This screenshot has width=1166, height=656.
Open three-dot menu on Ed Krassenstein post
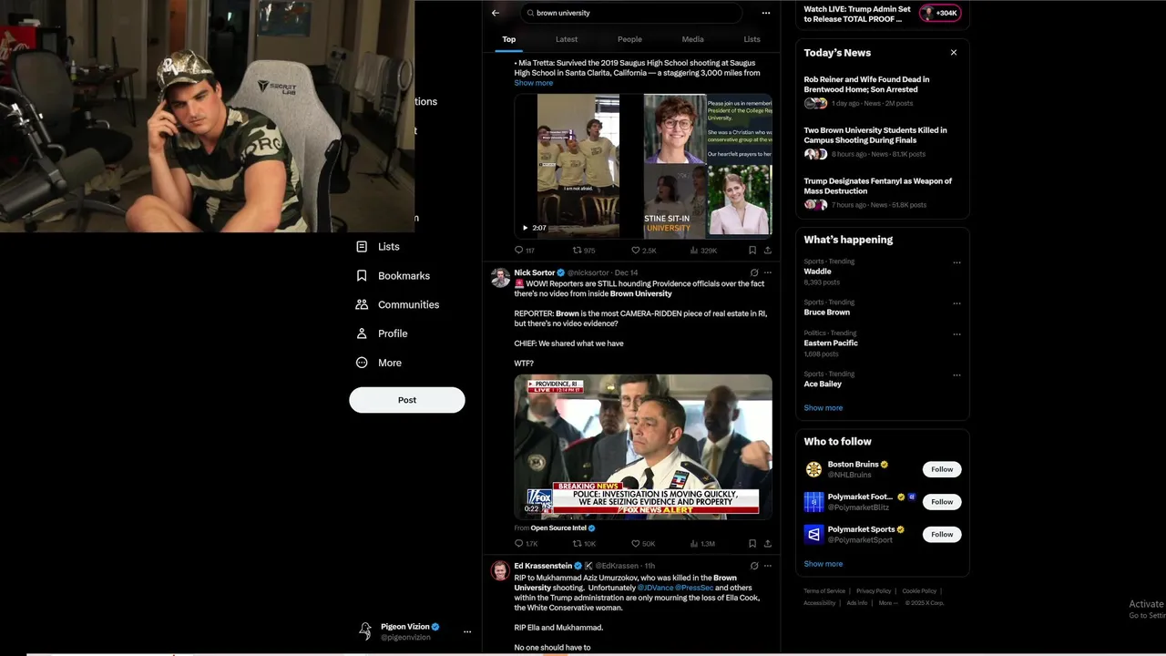(x=768, y=566)
